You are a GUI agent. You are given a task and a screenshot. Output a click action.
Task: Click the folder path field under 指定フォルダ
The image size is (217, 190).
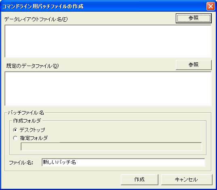pos(111,147)
